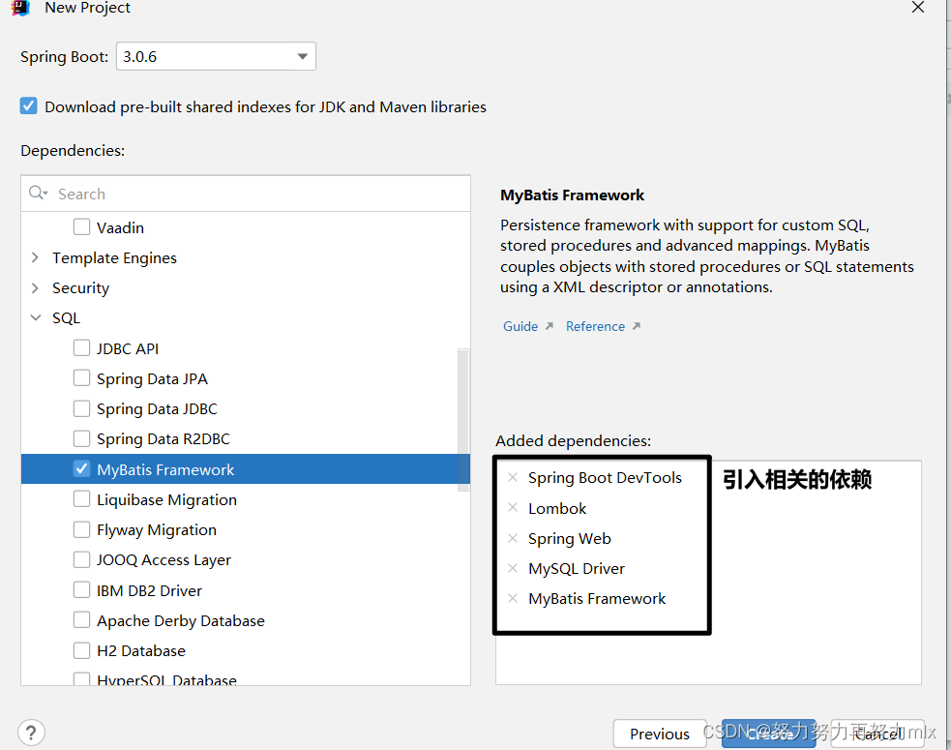Image resolution: width=951 pixels, height=750 pixels.
Task: Click the blue Create button
Action: point(768,734)
